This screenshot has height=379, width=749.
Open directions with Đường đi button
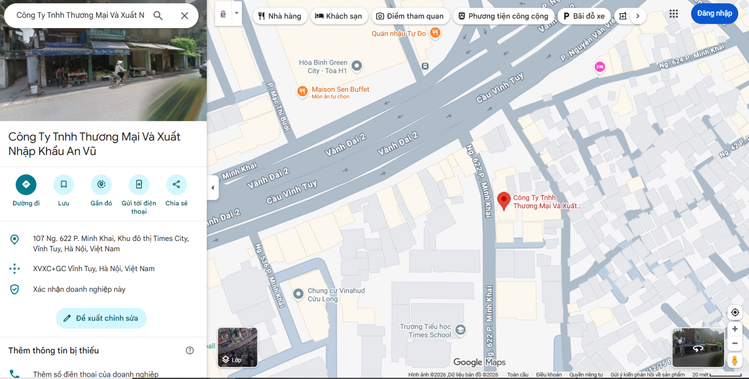click(26, 185)
